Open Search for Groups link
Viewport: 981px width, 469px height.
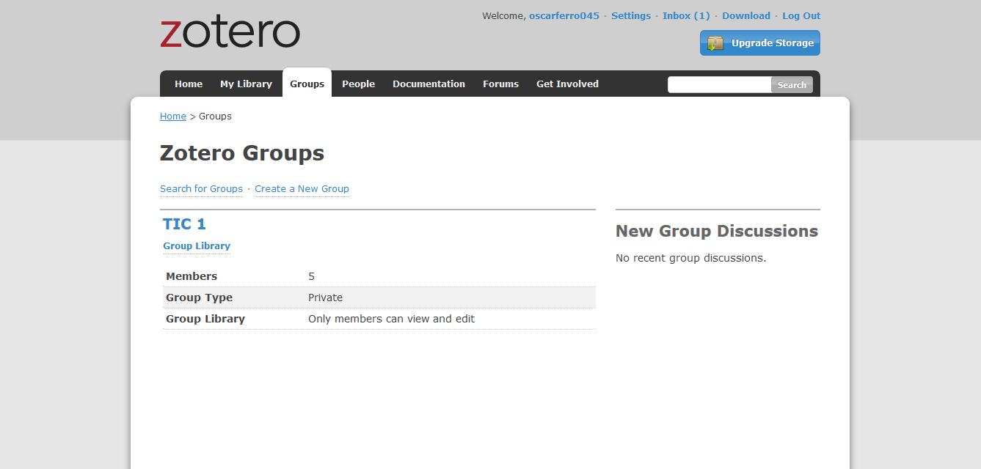pos(201,188)
